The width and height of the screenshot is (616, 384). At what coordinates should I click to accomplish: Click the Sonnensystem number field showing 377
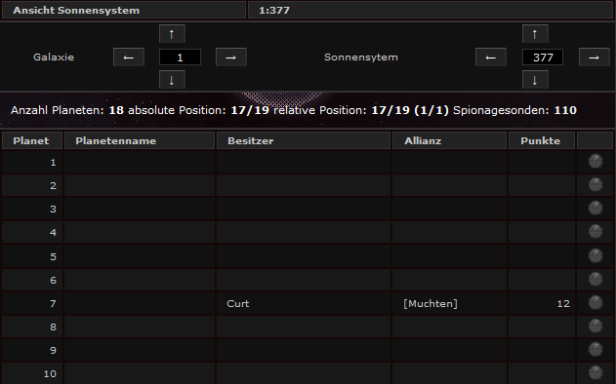[x=543, y=58]
